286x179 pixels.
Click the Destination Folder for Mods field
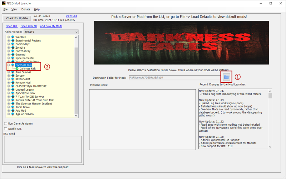click(175, 78)
